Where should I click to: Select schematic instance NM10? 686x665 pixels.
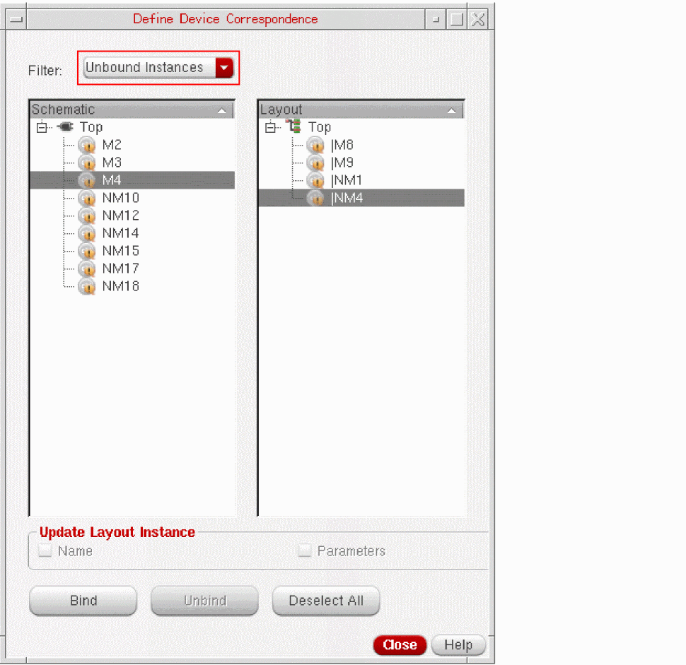[x=120, y=198]
